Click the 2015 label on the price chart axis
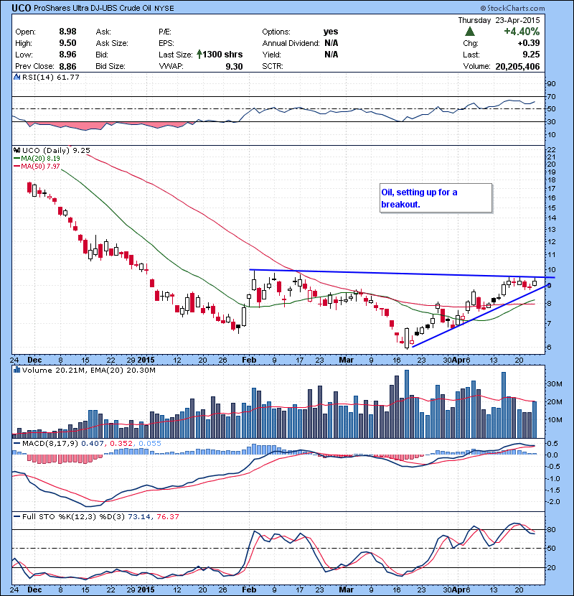Image resolution: width=574 pixels, height=596 pixels. (x=146, y=360)
